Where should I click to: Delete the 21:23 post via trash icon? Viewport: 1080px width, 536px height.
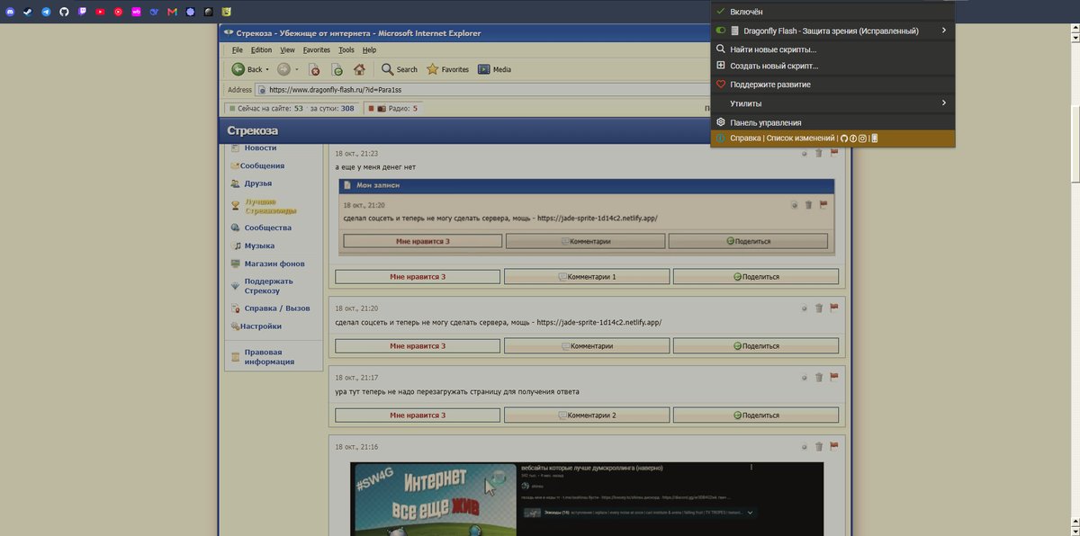[x=819, y=154]
